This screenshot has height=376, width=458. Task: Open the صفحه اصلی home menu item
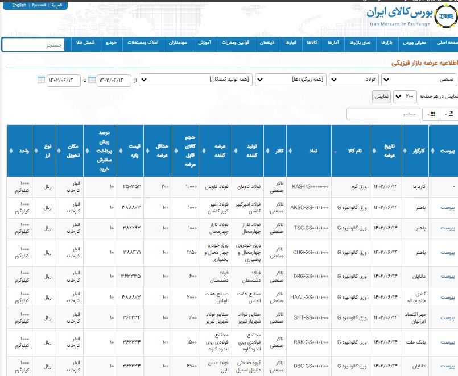coord(447,43)
